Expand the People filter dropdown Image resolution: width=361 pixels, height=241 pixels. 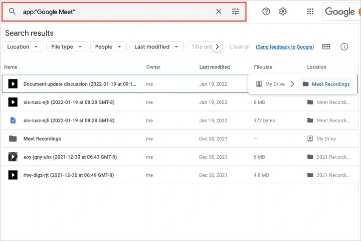coord(108,47)
